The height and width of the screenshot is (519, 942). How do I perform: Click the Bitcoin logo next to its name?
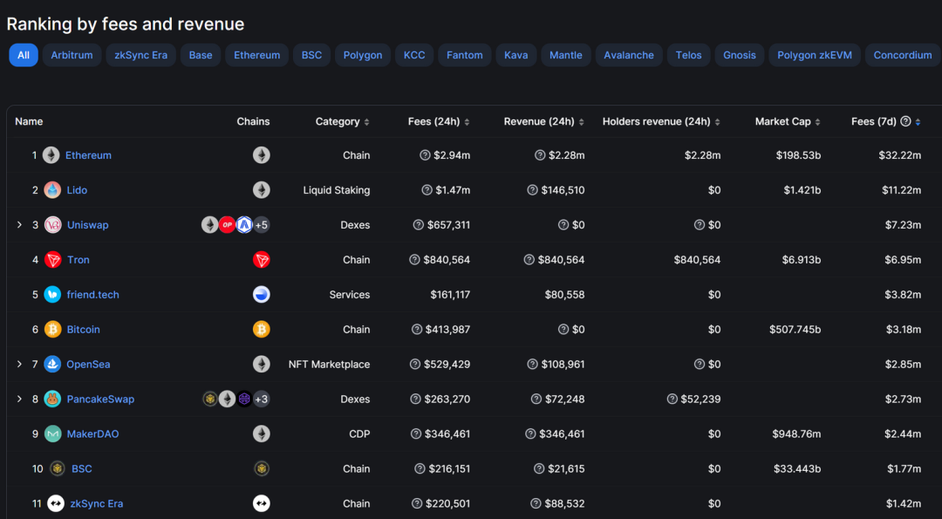point(53,329)
